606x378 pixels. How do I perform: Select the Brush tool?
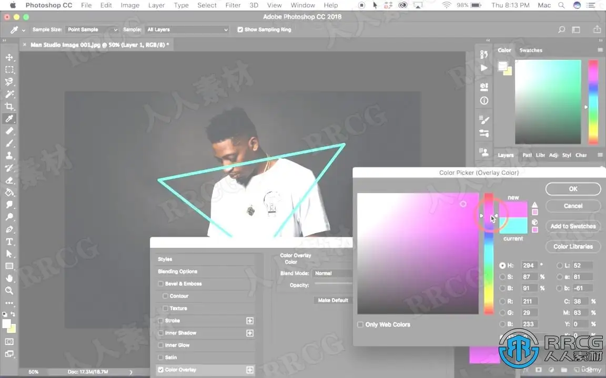pyautogui.click(x=9, y=143)
